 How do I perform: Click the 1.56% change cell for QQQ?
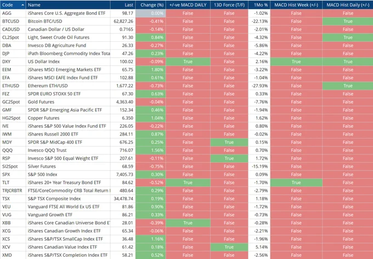(151, 150)
